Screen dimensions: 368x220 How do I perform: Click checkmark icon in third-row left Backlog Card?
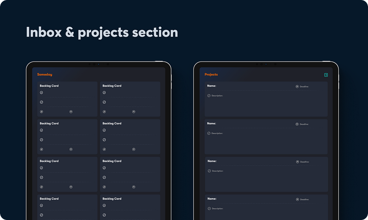pyautogui.click(x=41, y=168)
